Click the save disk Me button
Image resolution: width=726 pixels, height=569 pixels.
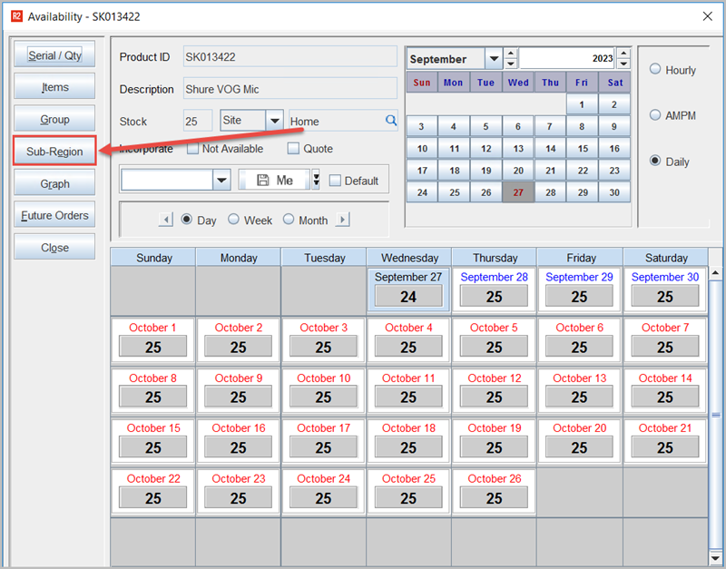point(275,180)
